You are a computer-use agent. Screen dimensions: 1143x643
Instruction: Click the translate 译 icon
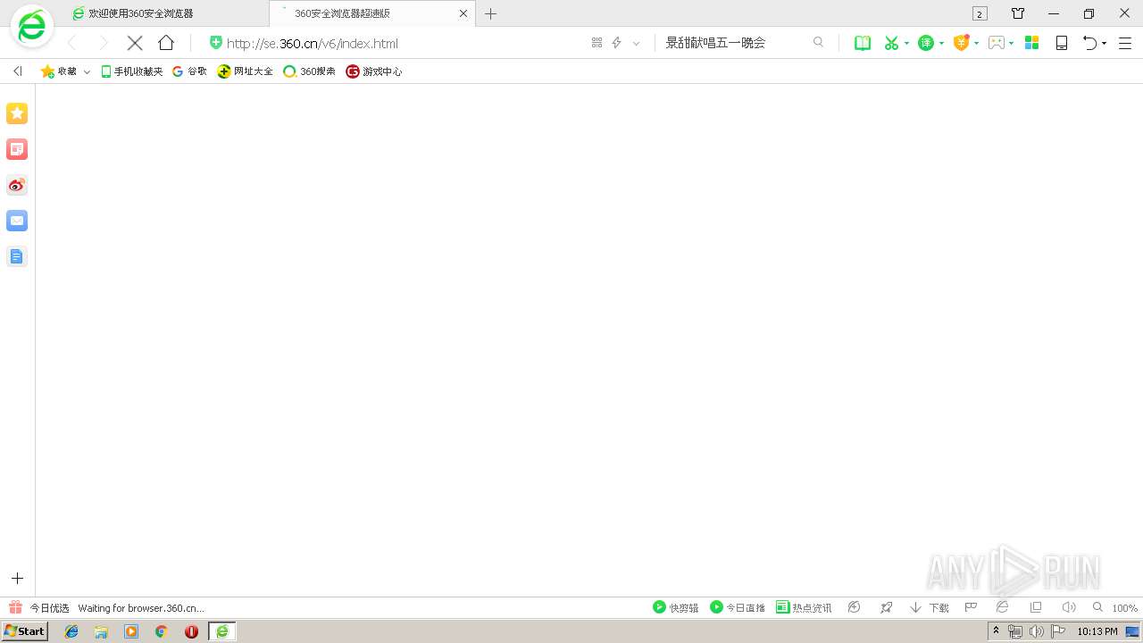tap(926, 43)
